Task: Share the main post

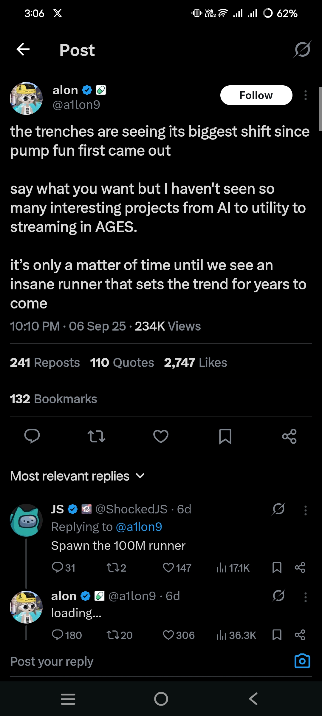Action: coord(289,436)
